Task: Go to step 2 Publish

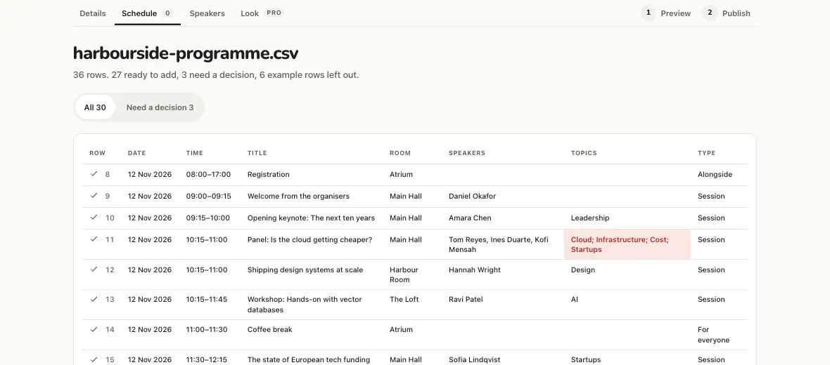Action: [726, 13]
